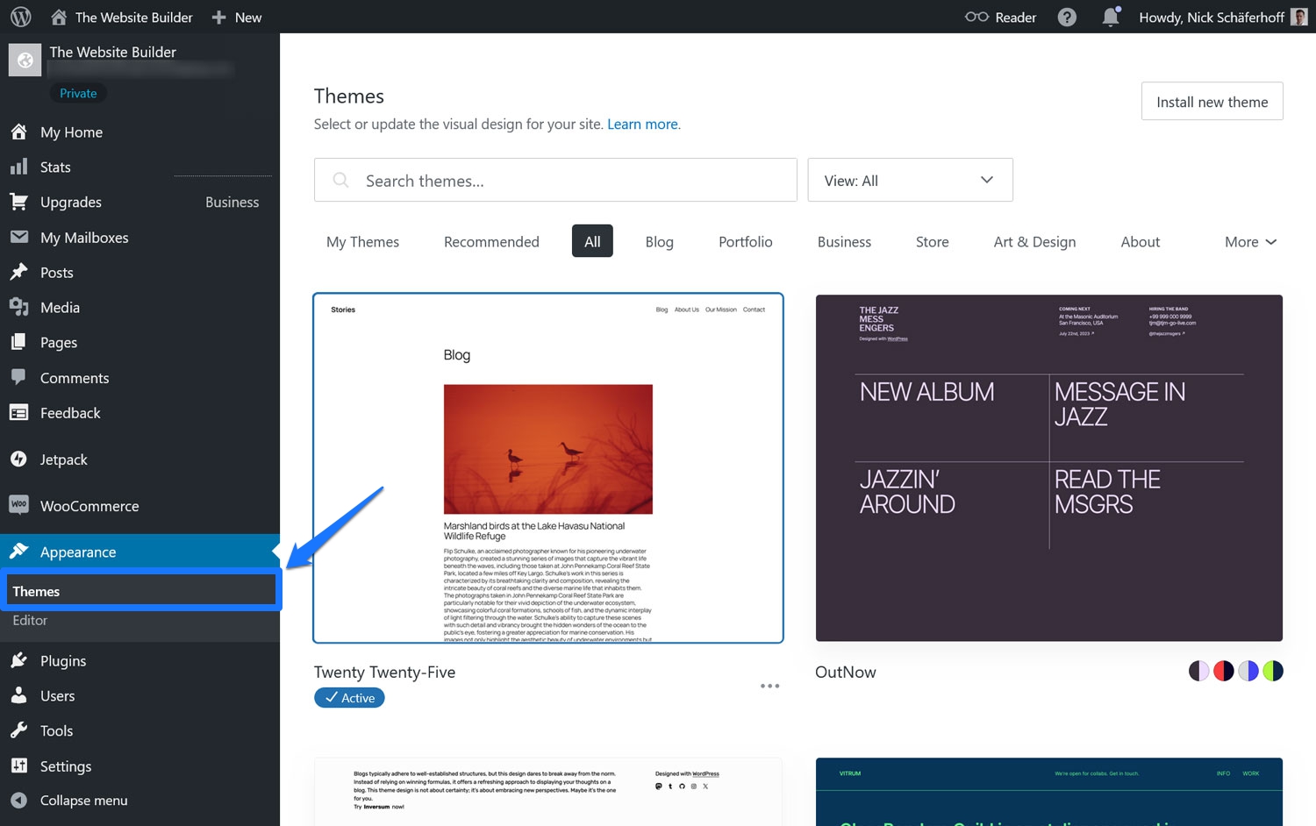The image size is (1316, 826).
Task: Switch to the Portfolio themes tab
Action: [745, 242]
